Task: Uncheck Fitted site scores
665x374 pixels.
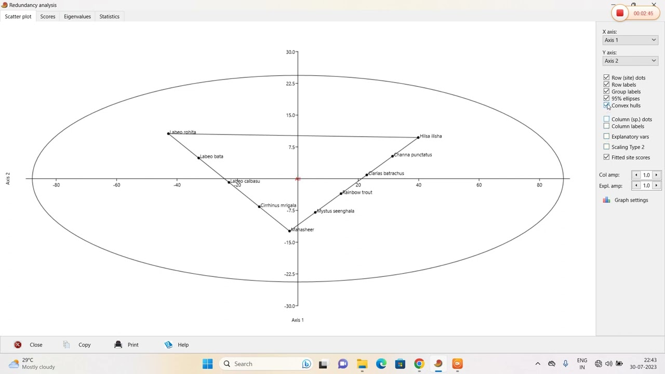Action: pos(606,157)
